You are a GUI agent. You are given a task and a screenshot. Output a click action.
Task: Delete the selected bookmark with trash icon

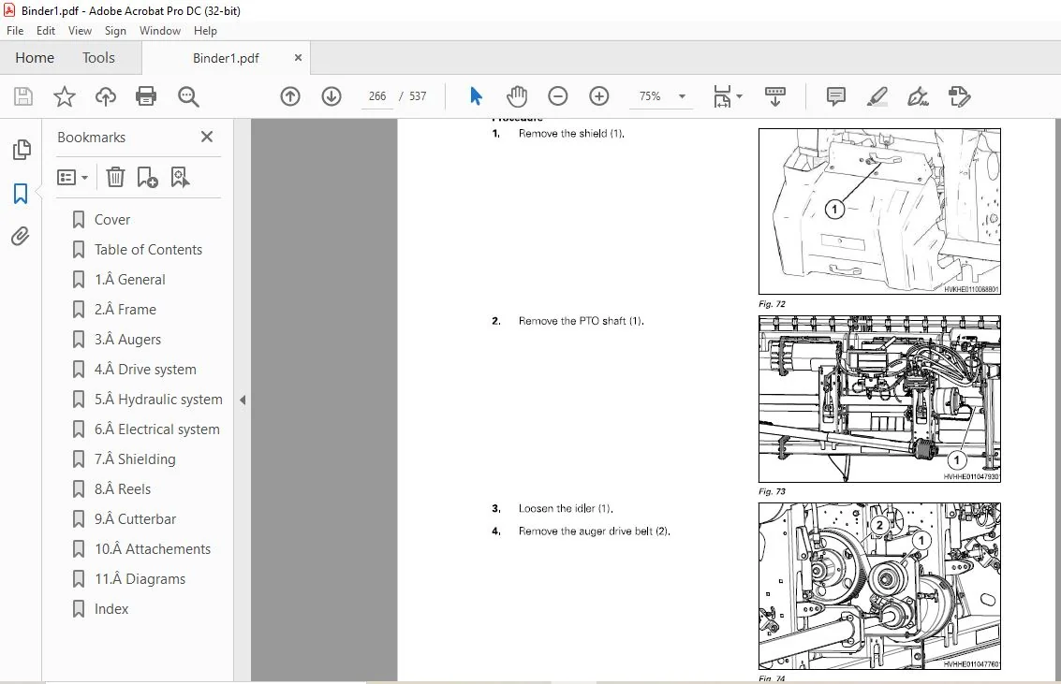(115, 177)
